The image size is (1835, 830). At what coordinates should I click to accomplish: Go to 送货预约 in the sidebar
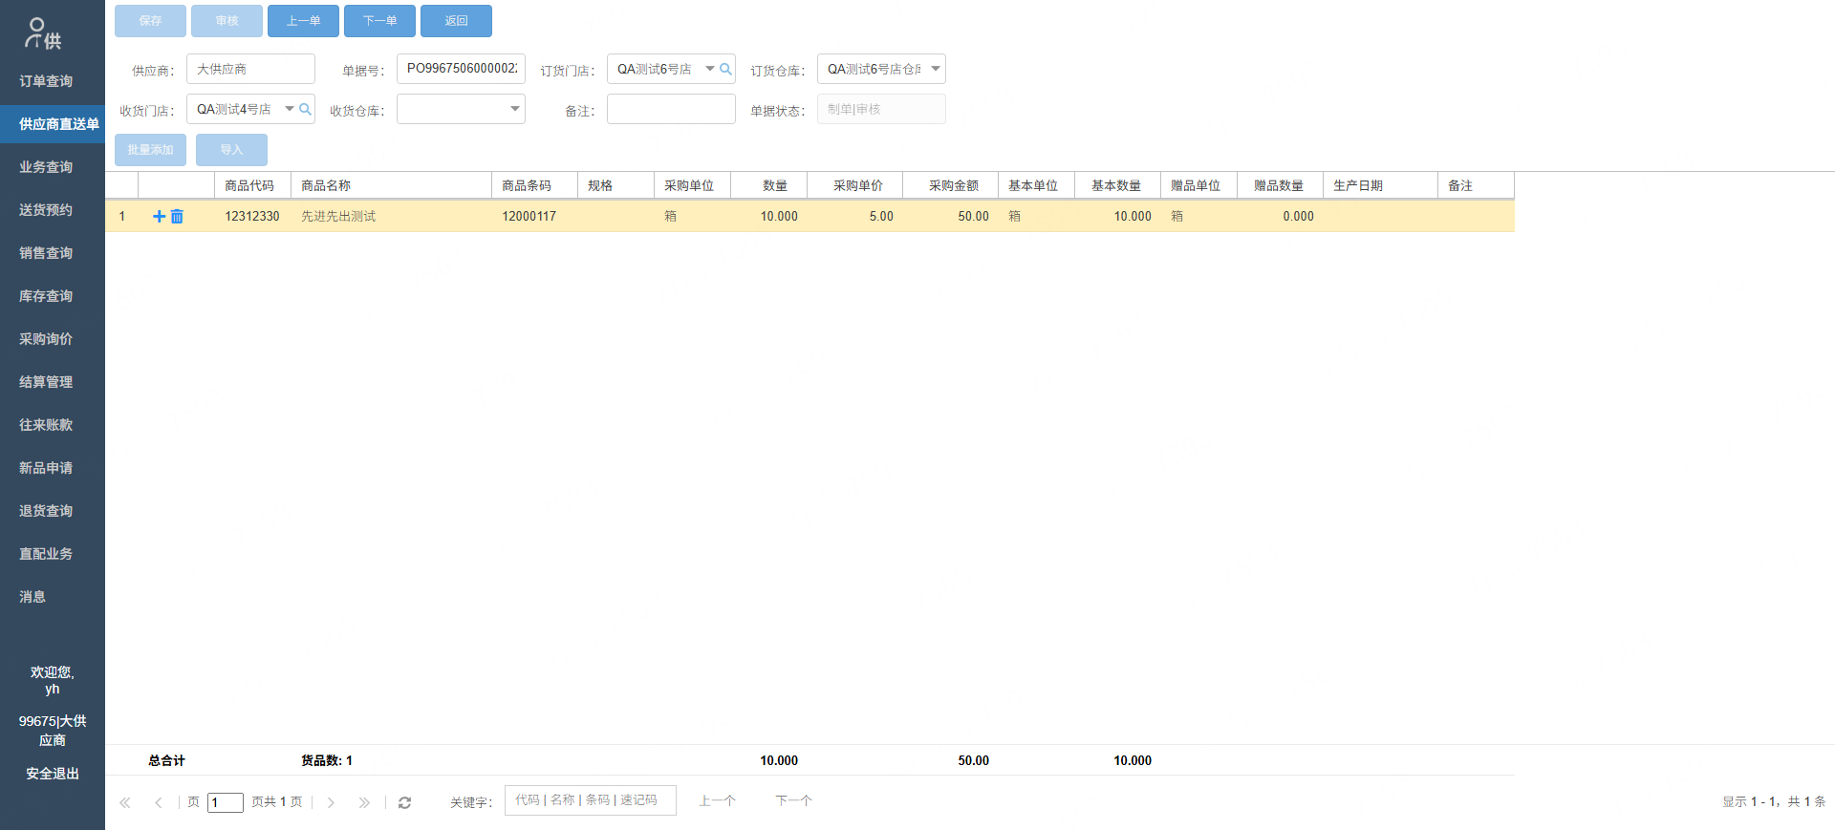click(x=53, y=210)
